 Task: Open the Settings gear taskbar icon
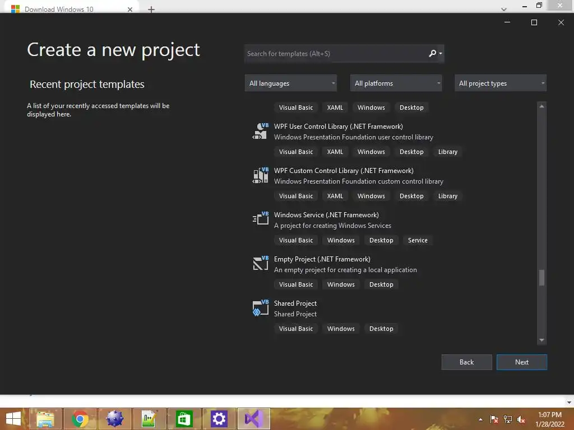point(219,419)
